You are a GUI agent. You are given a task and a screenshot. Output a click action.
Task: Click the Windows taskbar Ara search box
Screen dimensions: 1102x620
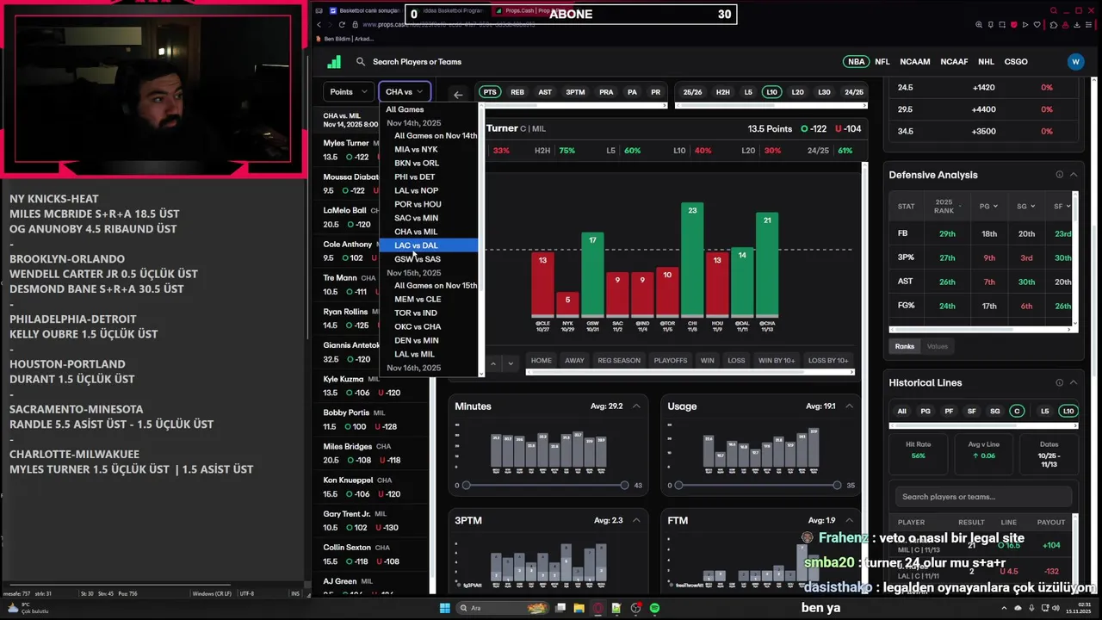(x=504, y=608)
